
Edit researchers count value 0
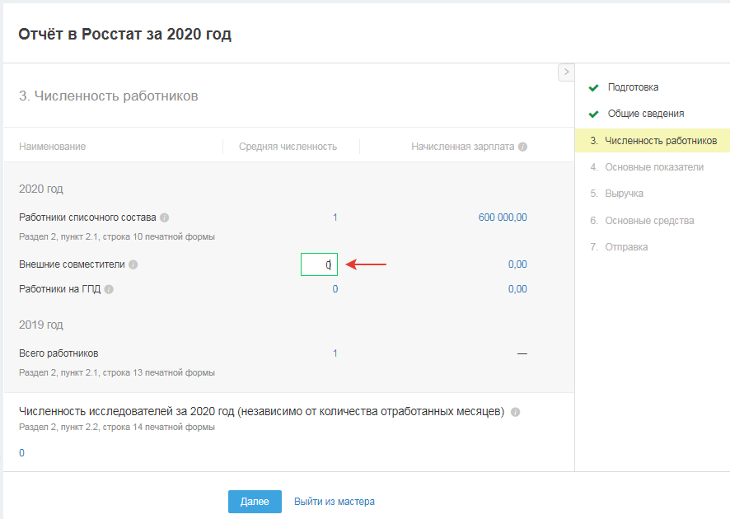click(21, 453)
